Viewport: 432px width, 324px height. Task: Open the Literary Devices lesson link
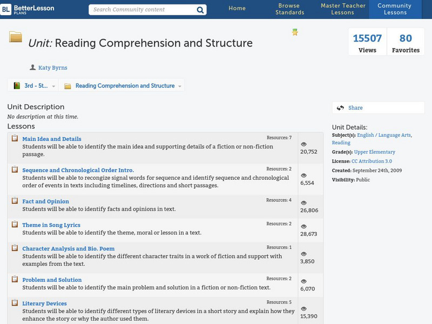point(44,303)
